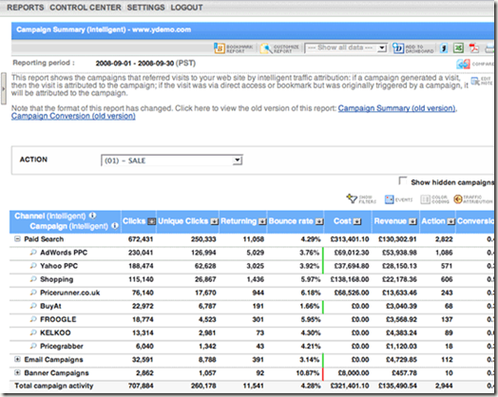This screenshot has height=397, width=498.
Task: Toggle Color Coding for the table
Action: [x=425, y=199]
